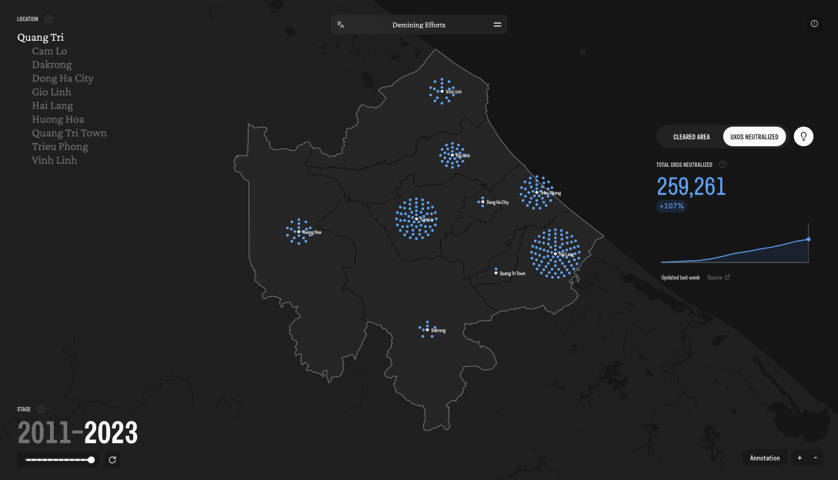This screenshot has height=480, width=838.
Task: Click the info icon beside Stage
Action: coord(42,409)
